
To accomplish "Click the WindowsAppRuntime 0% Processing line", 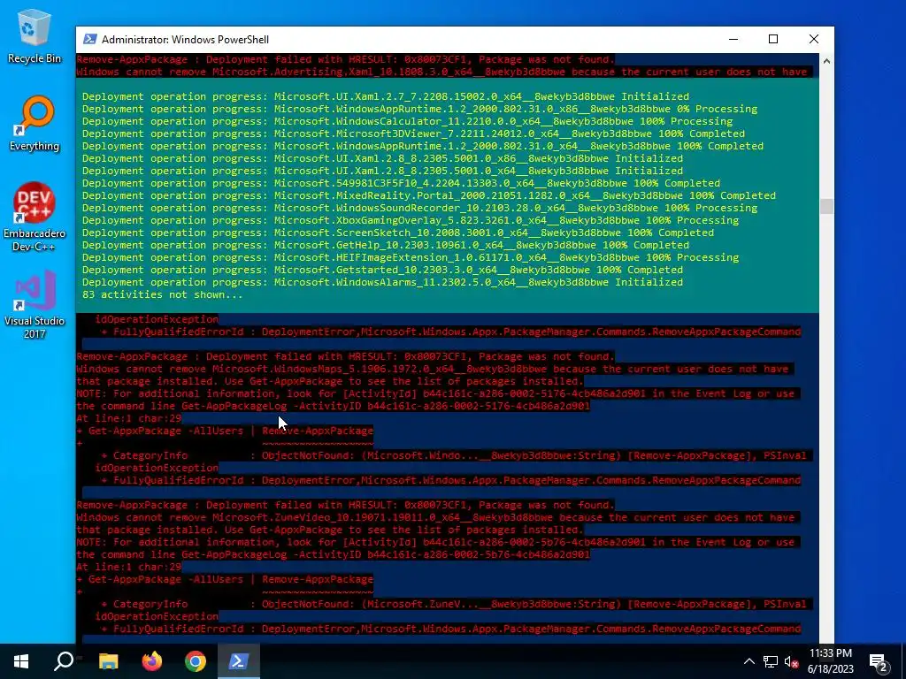I will click(419, 109).
